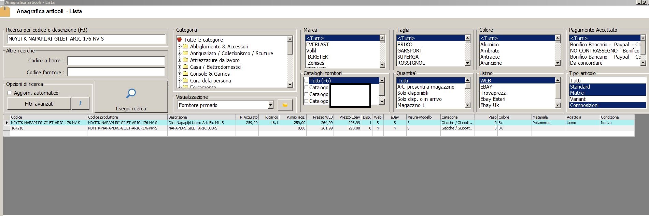This screenshot has width=649, height=216.
Task: Check the first Catalogo checkbox under Tutti (F6)
Action: tap(306, 88)
